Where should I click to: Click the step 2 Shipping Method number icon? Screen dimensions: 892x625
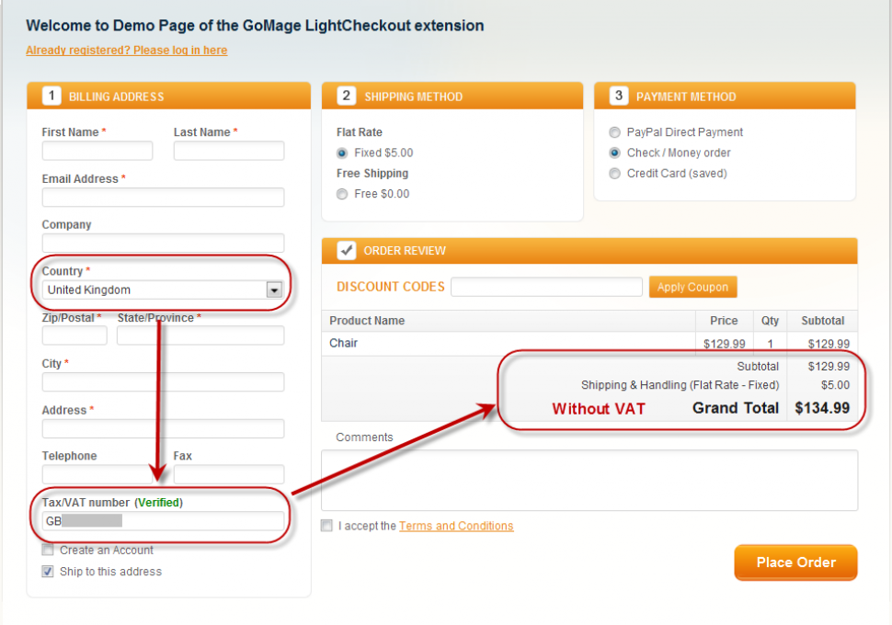(347, 97)
